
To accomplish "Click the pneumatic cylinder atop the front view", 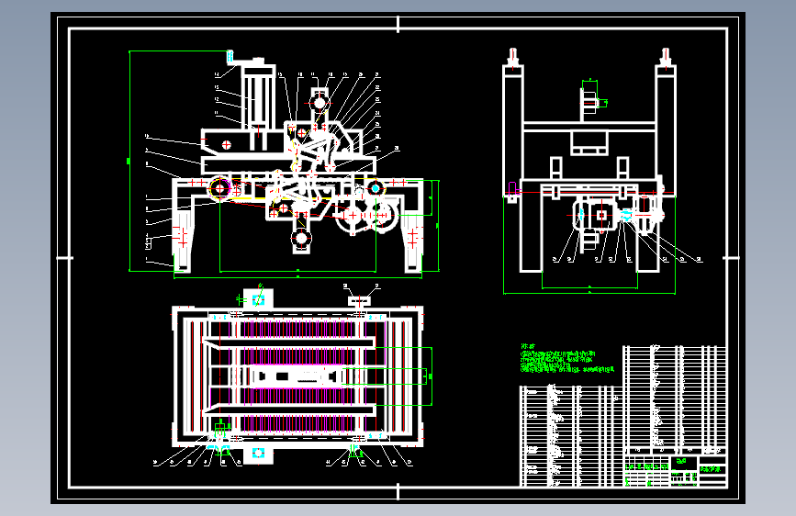I will click(259, 94).
